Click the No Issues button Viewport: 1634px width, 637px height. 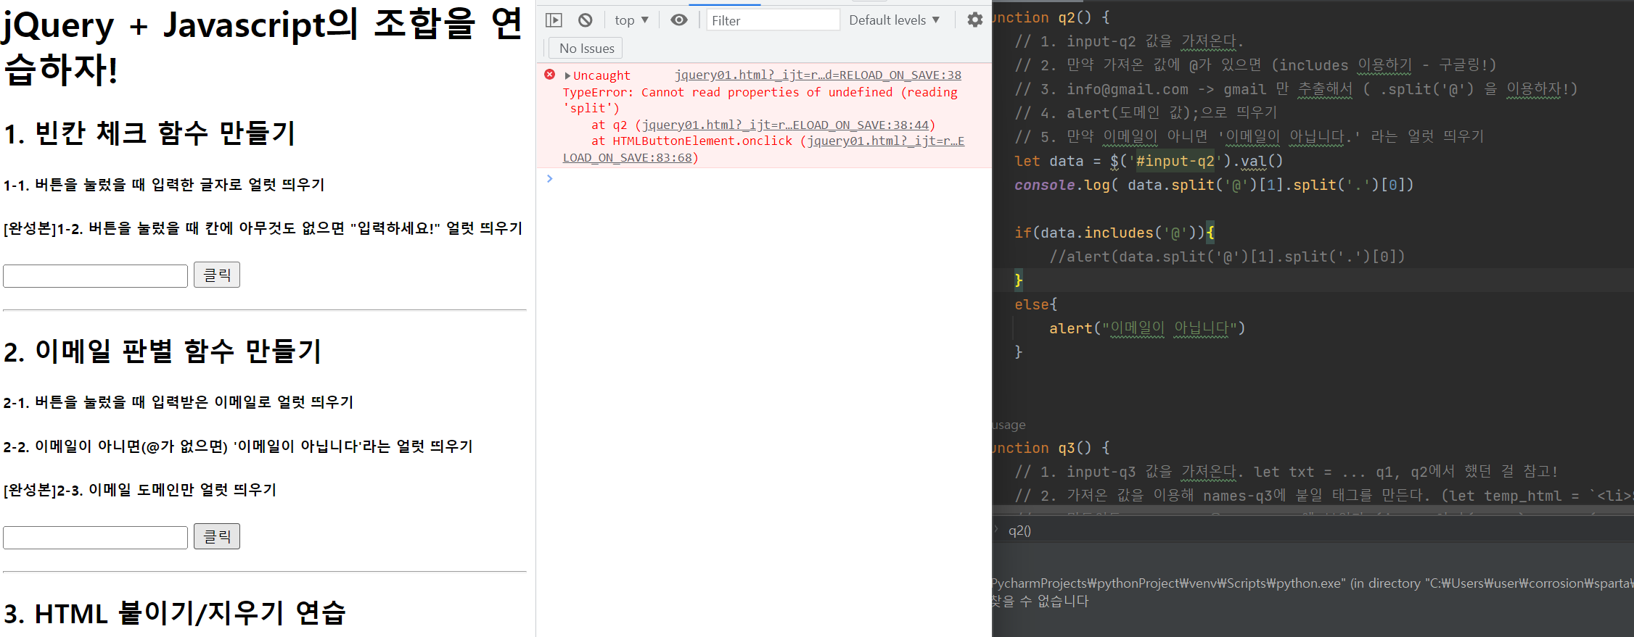[586, 49]
